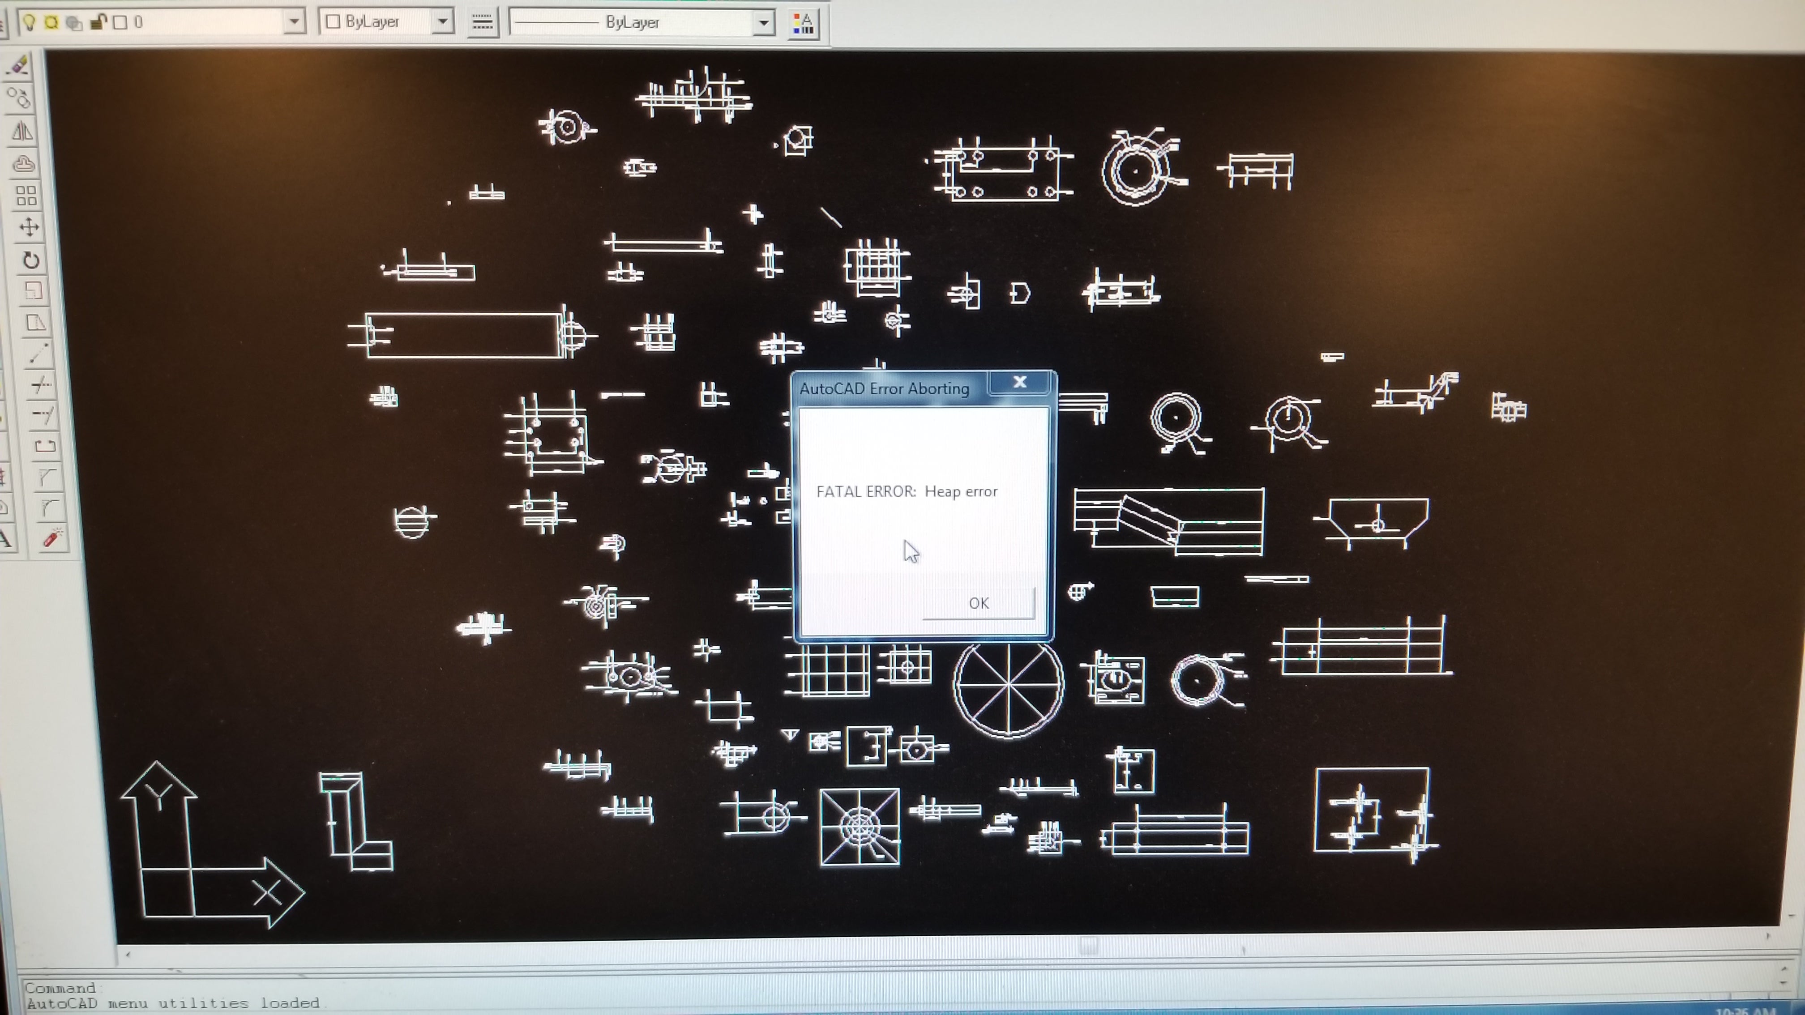
Task: Select the Scale tool
Action: (x=33, y=290)
